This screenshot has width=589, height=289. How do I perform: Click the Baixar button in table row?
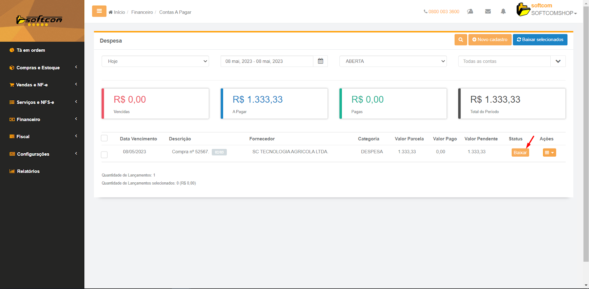tap(520, 153)
